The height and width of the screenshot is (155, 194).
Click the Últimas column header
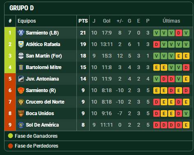[x=171, y=21]
